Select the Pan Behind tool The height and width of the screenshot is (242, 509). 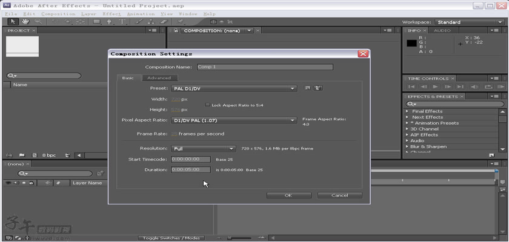pos(81,22)
